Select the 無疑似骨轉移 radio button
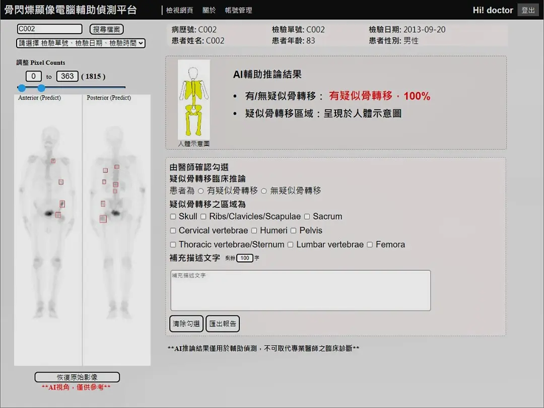544x408 pixels. [x=264, y=191]
